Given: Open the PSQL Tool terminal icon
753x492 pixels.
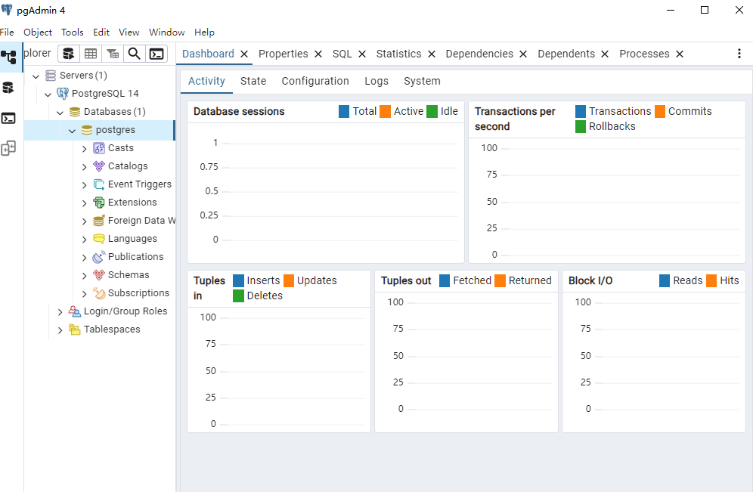Looking at the screenshot, I should (x=156, y=54).
